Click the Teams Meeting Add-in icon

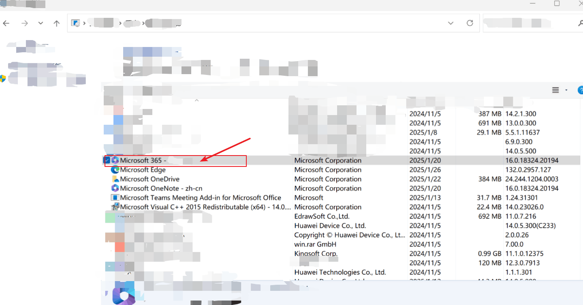click(x=115, y=198)
